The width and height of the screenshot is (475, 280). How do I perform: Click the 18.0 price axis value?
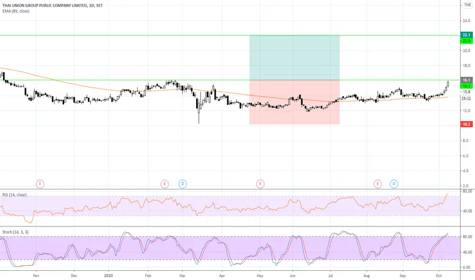tap(466, 66)
